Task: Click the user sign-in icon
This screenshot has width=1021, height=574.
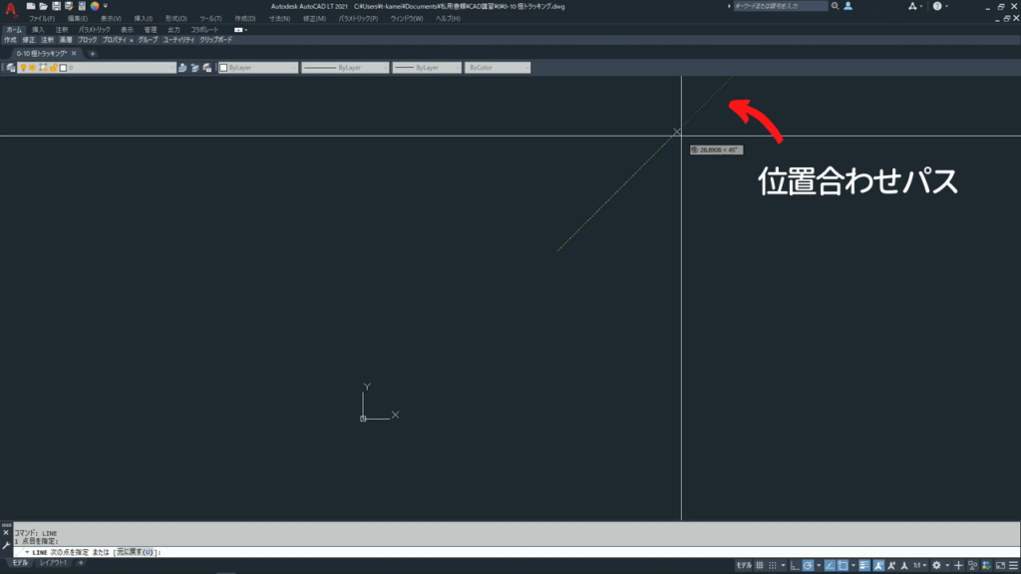Action: click(848, 6)
